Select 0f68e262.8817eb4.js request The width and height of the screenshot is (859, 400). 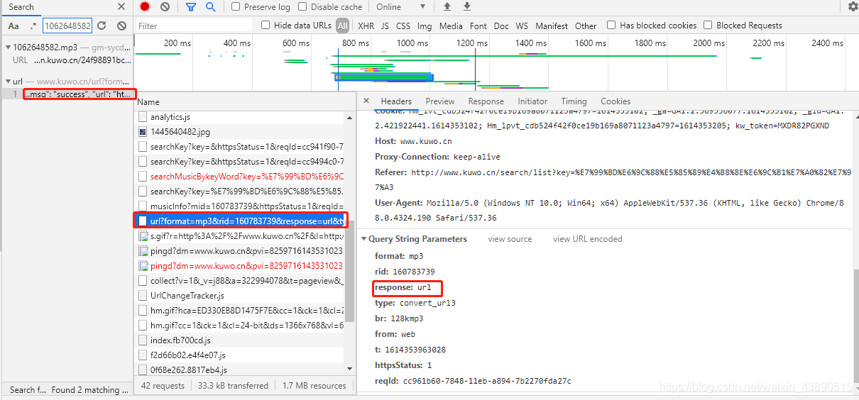tap(240, 370)
